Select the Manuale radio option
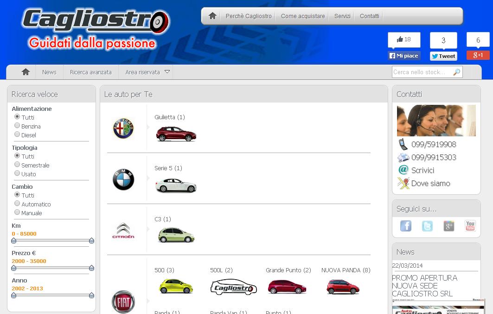 17,212
